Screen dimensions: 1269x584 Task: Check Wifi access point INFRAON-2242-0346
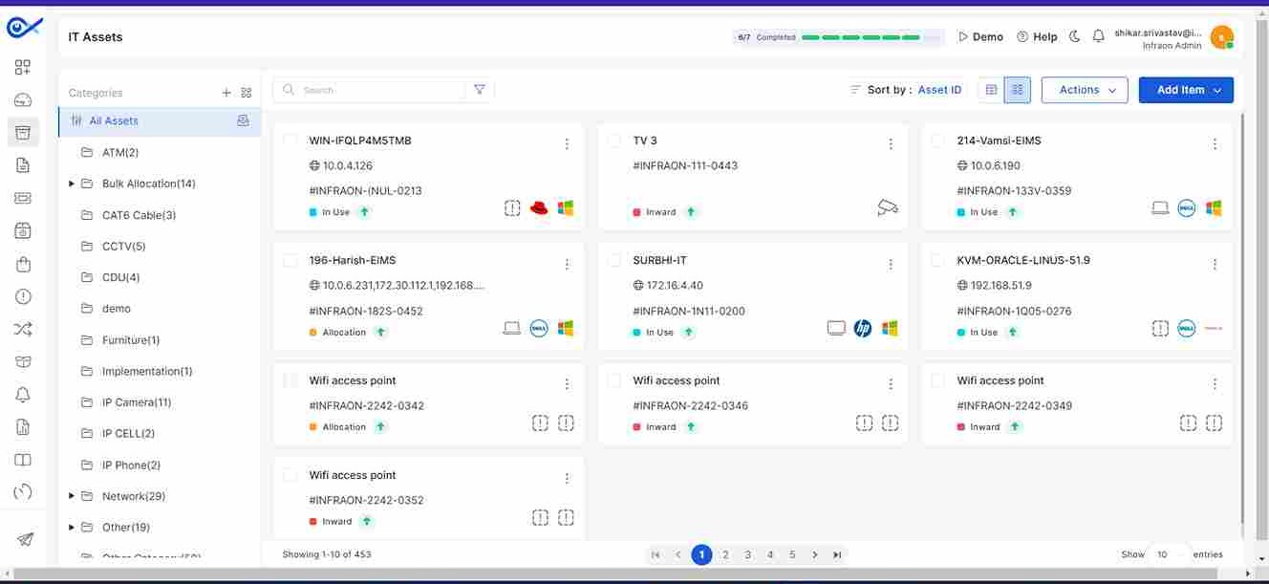tap(614, 380)
